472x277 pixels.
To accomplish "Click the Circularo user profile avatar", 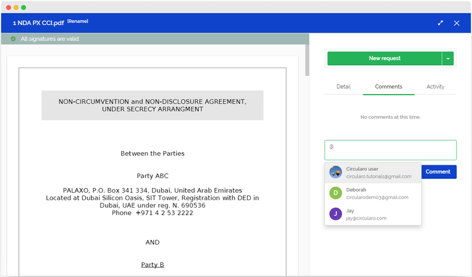I will (x=336, y=172).
